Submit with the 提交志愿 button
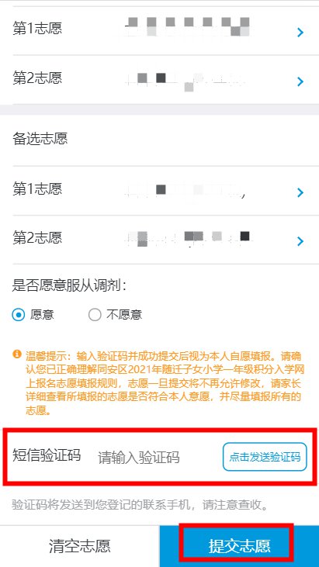Image resolution: width=319 pixels, height=567 pixels. [x=239, y=546]
